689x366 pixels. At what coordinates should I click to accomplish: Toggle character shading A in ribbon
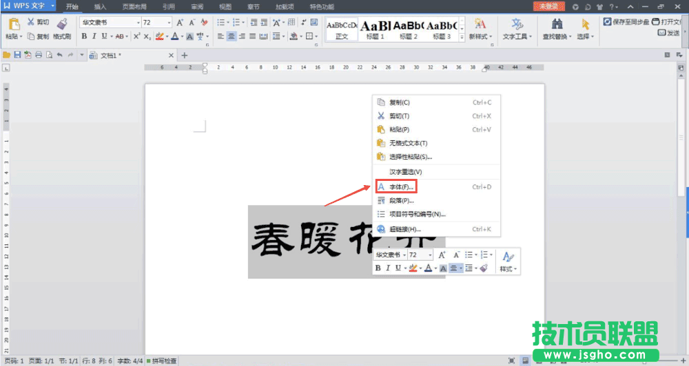(190, 36)
